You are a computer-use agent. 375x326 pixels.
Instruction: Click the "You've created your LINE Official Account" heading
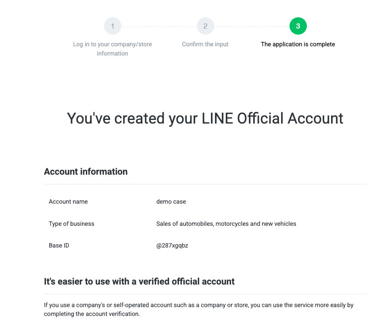point(205,118)
